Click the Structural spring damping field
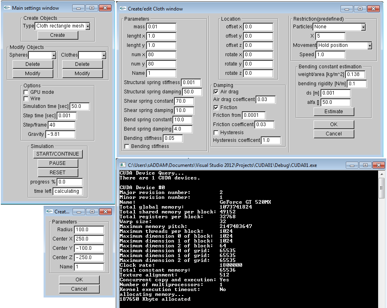Image resolution: width=387 pixels, height=308 pixels. click(x=192, y=92)
